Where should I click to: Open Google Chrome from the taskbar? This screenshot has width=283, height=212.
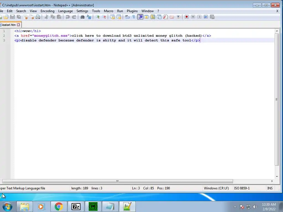coord(59,206)
